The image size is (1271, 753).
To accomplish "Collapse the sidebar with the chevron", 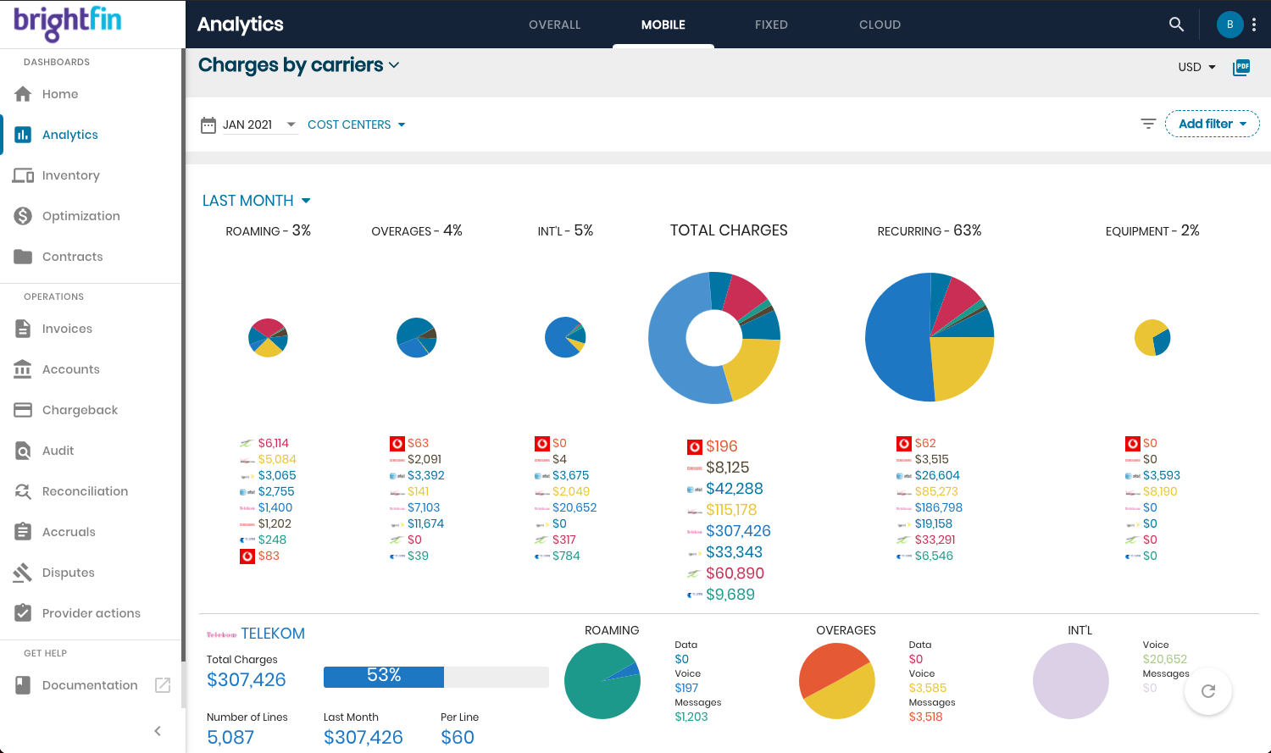I will [158, 731].
